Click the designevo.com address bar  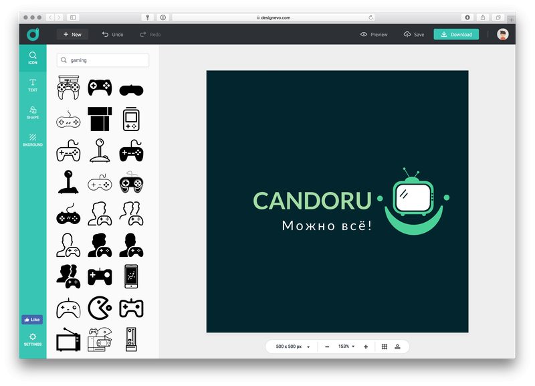(274, 17)
